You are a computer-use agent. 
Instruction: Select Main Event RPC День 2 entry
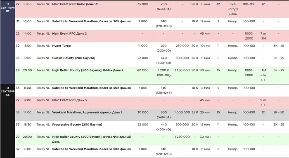pos(69,33)
